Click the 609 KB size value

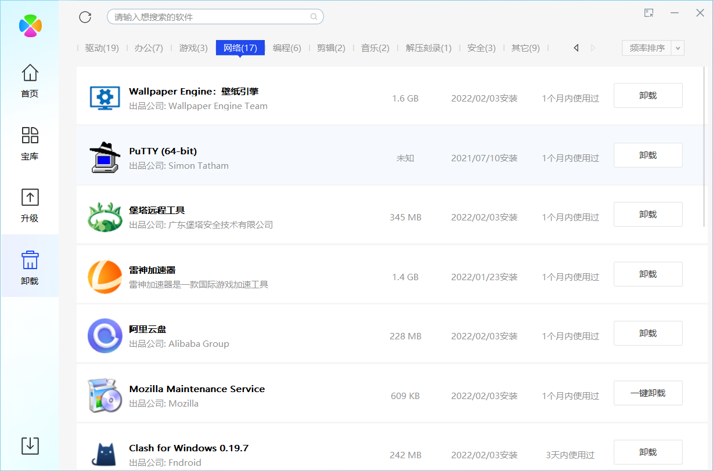point(405,396)
